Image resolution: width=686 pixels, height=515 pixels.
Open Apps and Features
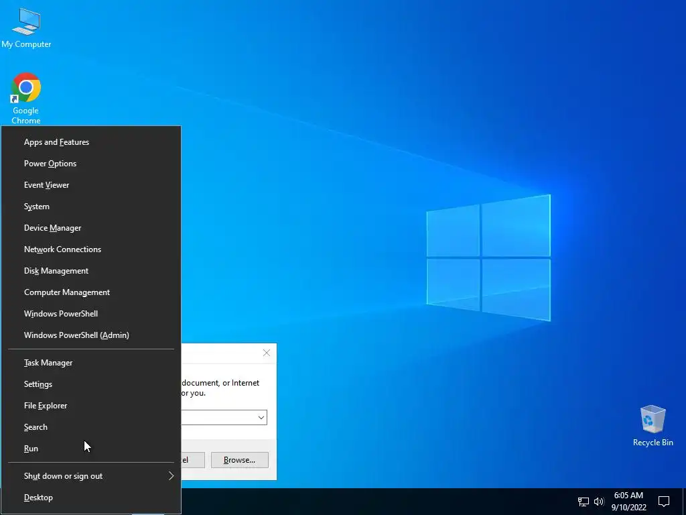[91, 142]
